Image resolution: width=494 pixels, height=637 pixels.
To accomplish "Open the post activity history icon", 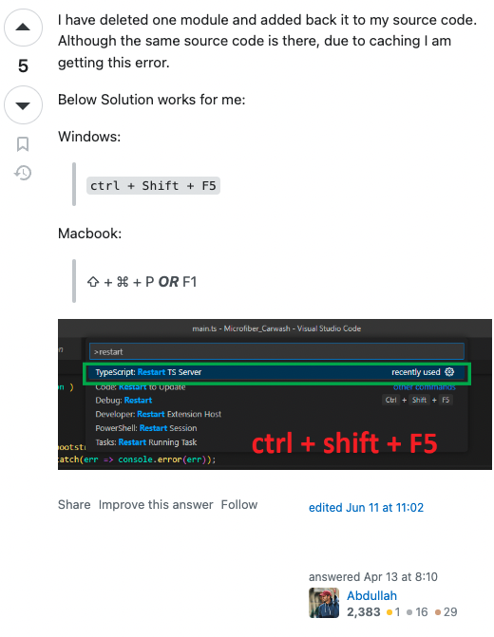I will pos(23,173).
